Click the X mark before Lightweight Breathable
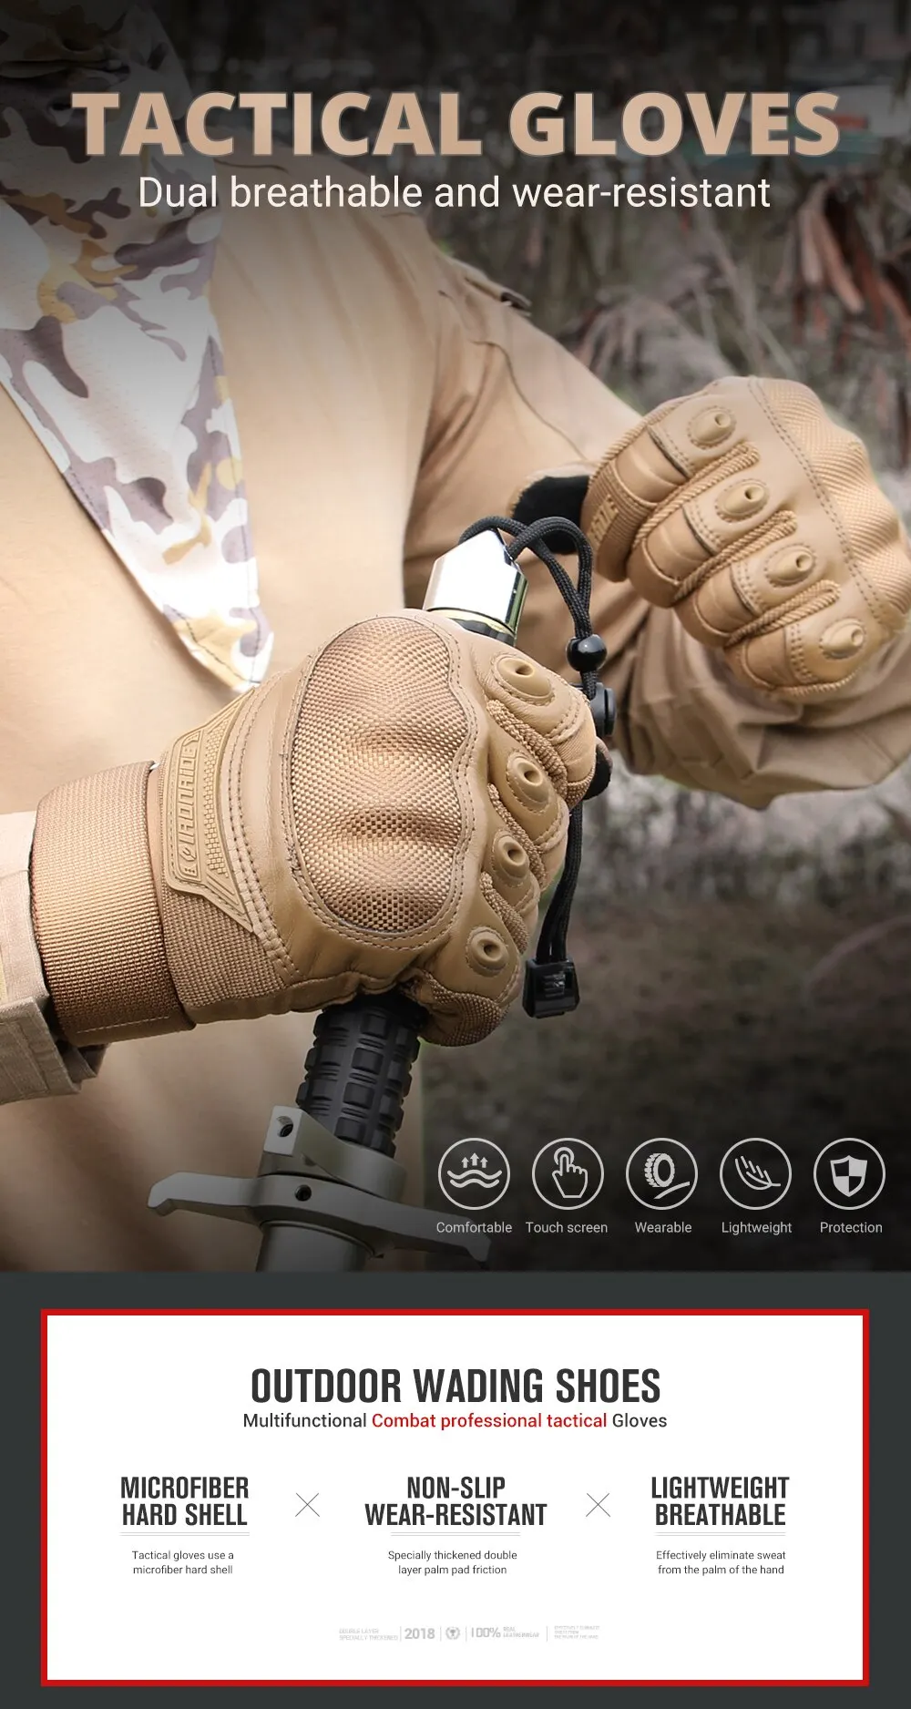911x1709 pixels. click(598, 1504)
